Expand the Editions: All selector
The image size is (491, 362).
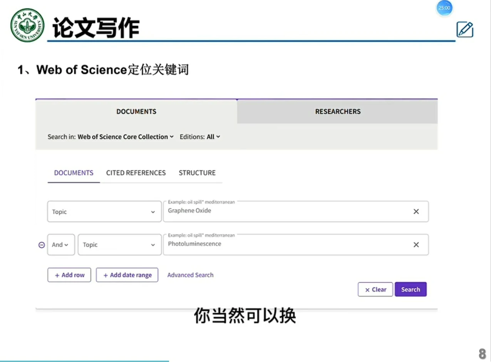click(x=213, y=137)
